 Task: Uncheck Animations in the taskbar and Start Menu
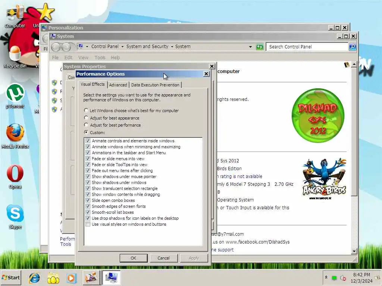(88, 153)
